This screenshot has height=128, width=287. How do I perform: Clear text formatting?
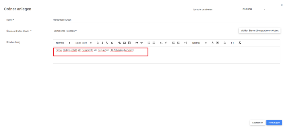[x=240, y=43]
